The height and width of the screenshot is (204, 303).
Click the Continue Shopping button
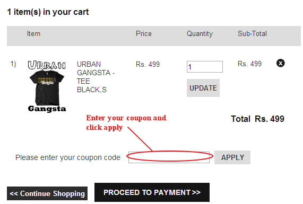coord(47,193)
